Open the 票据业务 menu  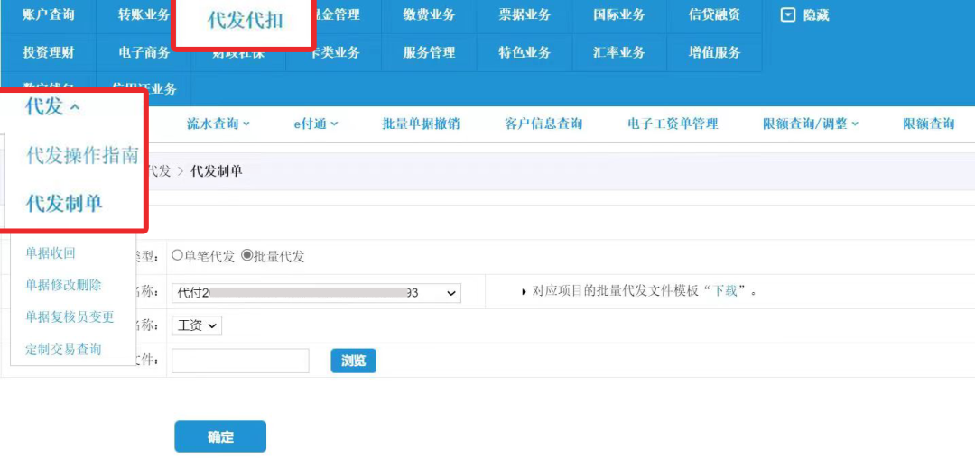(525, 15)
